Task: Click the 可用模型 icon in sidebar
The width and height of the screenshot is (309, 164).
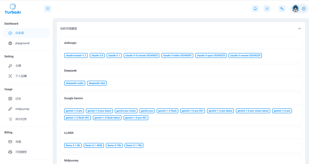Action: pyautogui.click(x=10, y=152)
